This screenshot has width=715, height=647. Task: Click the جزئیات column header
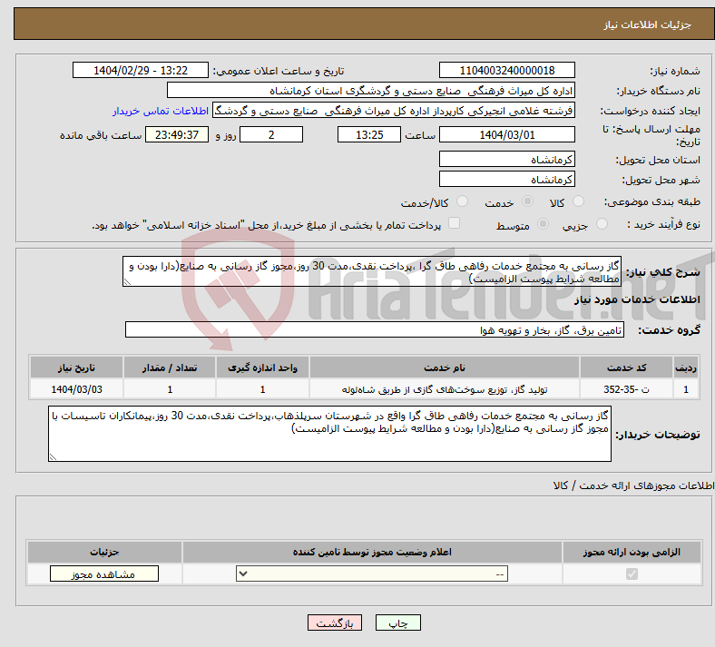pos(104,552)
